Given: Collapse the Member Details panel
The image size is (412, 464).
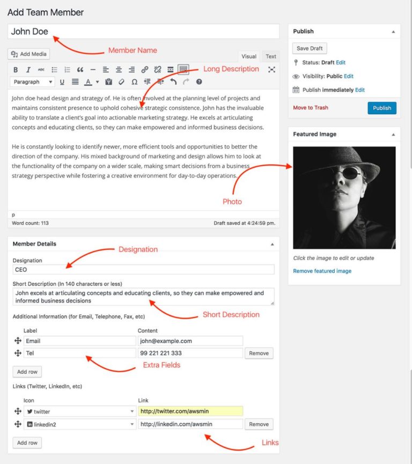Looking at the screenshot, I should pyautogui.click(x=272, y=244).
